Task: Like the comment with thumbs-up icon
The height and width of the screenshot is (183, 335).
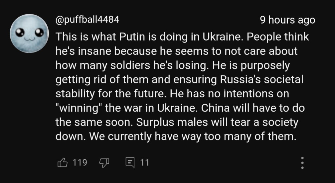Action: click(63, 163)
